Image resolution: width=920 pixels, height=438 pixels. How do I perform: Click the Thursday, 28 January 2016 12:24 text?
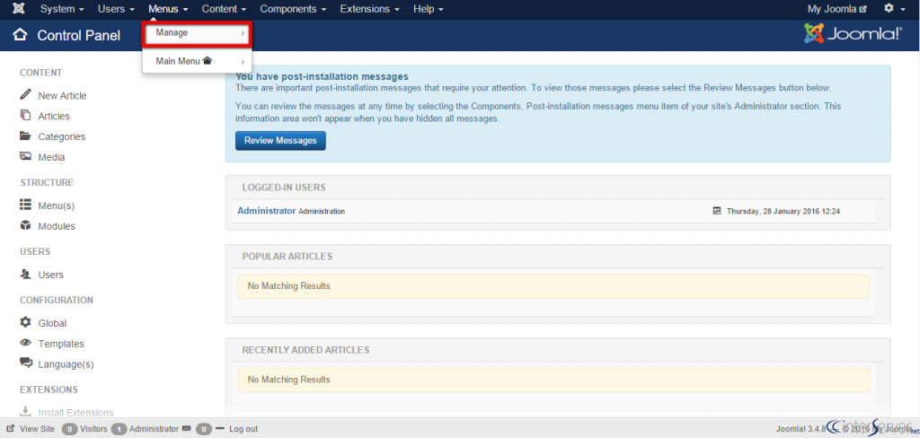tap(783, 211)
